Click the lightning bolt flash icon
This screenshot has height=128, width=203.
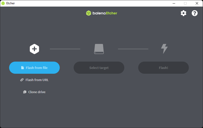[x=164, y=49]
